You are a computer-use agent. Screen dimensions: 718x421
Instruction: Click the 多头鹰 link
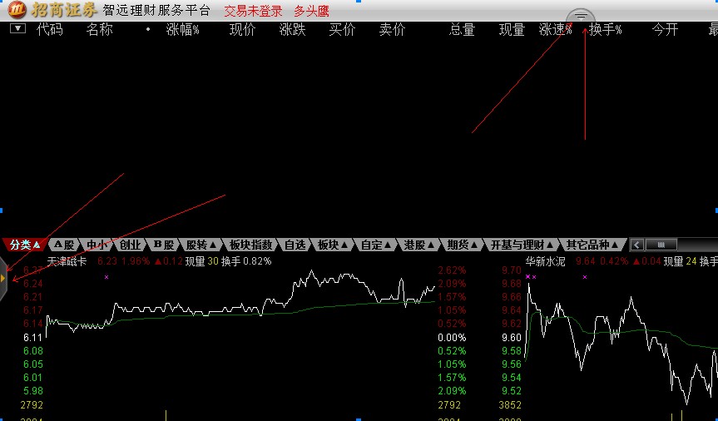[x=311, y=11]
